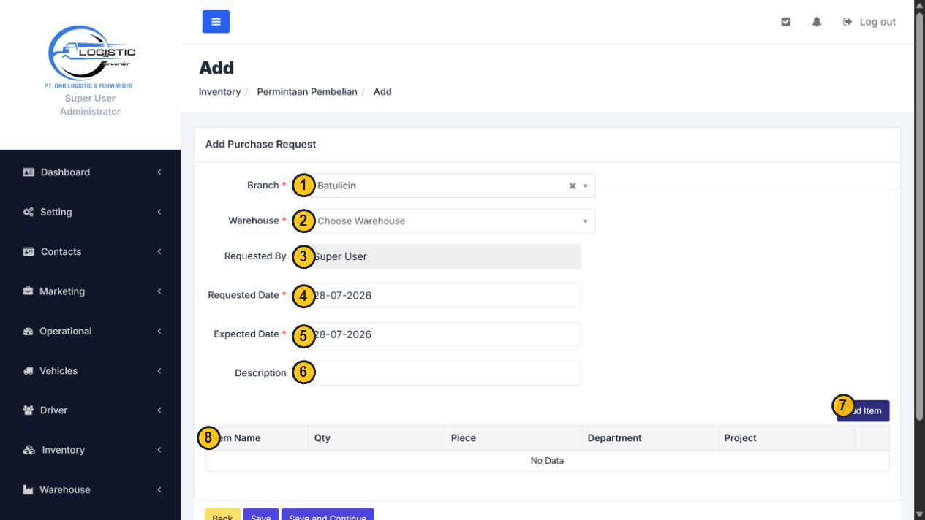This screenshot has height=520, width=925.
Task: Click the Driver people icon
Action: coord(29,410)
